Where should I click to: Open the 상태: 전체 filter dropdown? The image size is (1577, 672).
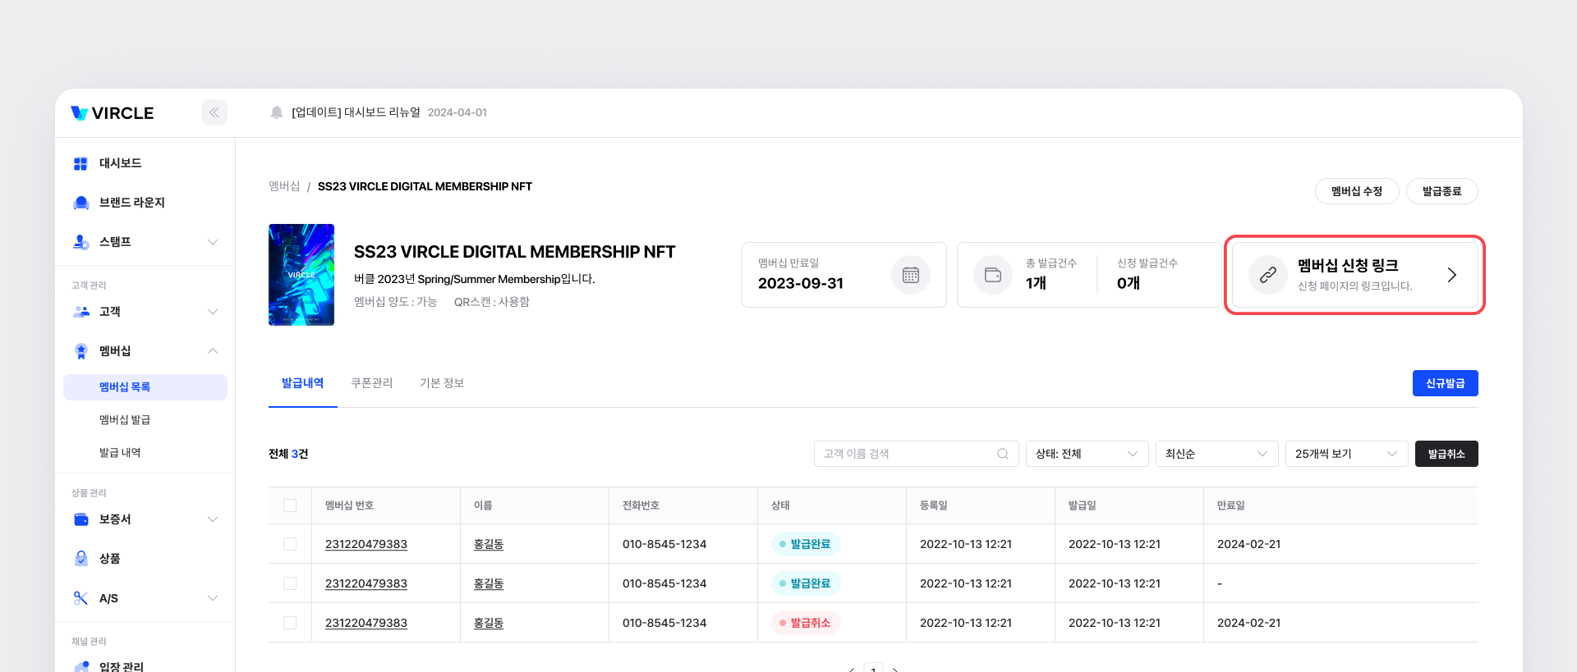1087,454
